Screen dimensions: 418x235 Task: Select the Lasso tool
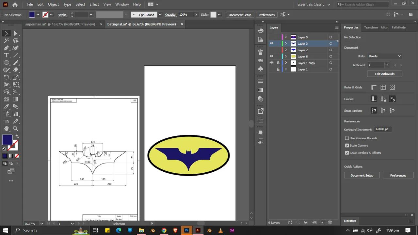[16, 41]
